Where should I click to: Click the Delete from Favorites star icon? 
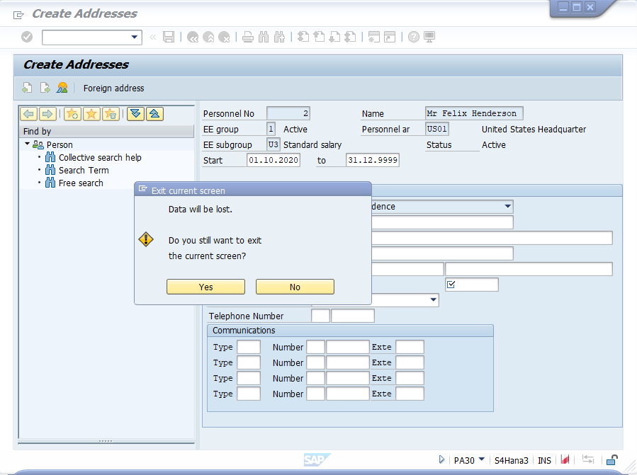pyautogui.click(x=110, y=113)
